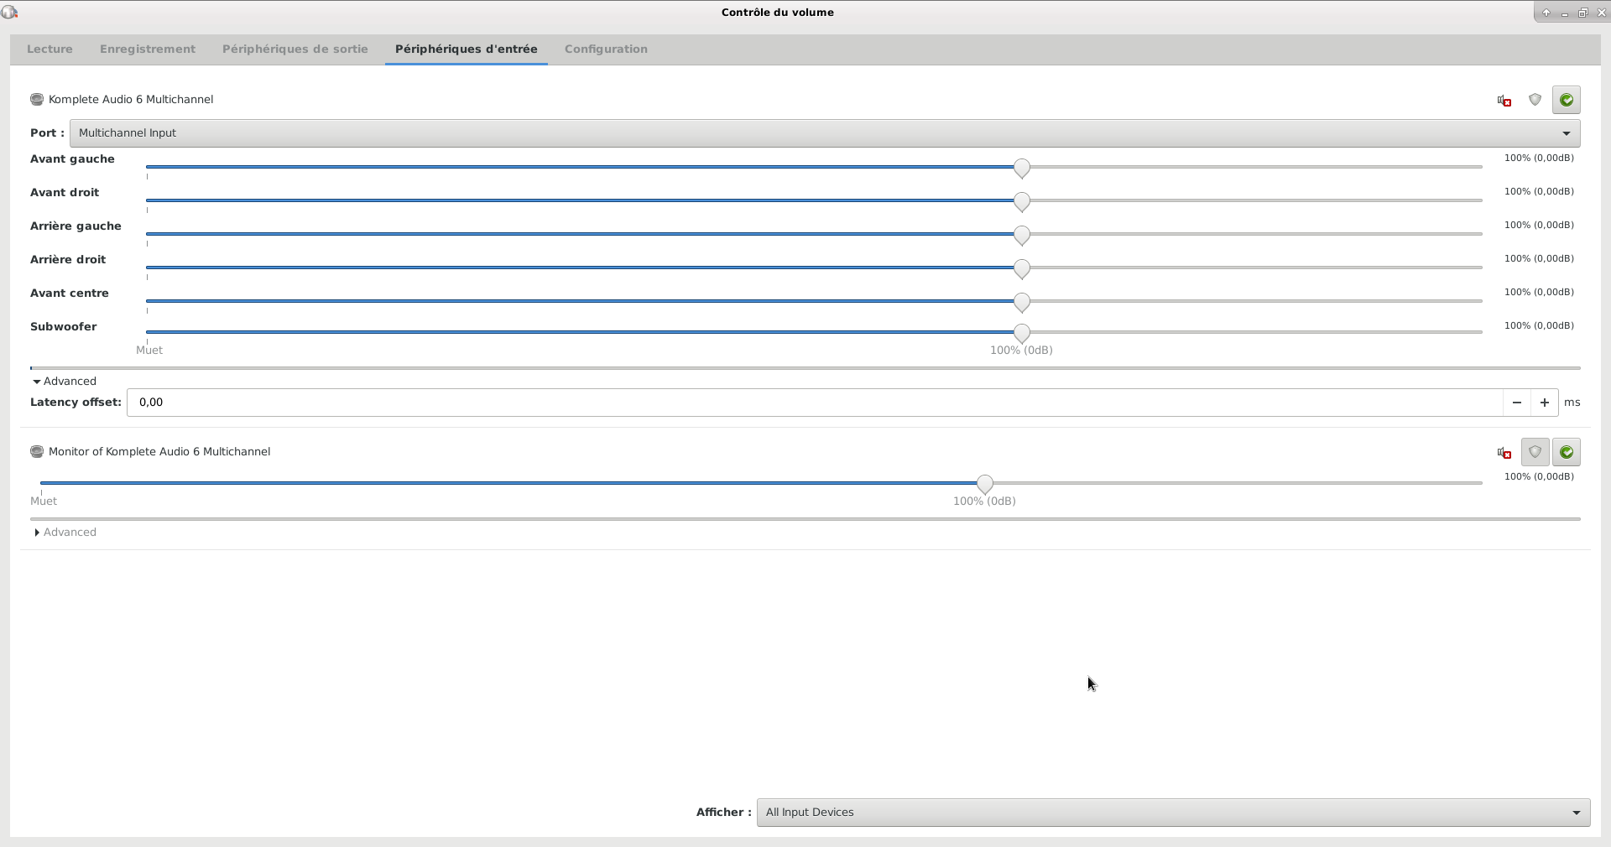The width and height of the screenshot is (1611, 847).
Task: Click the Latency offset input field
Action: click(815, 403)
